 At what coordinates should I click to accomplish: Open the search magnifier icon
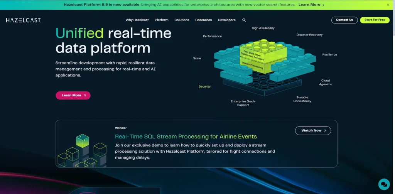coord(244,20)
